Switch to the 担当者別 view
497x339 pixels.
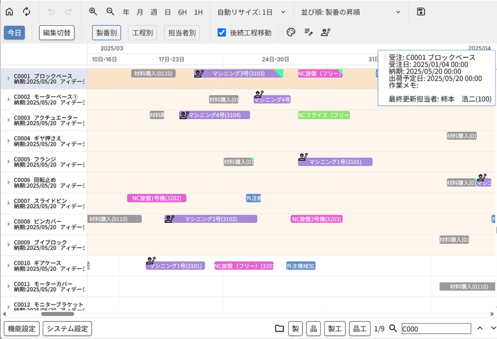(181, 33)
